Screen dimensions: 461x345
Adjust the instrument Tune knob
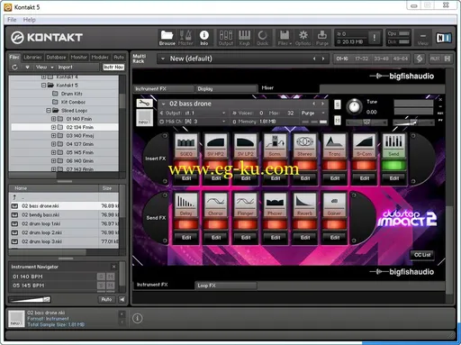[x=354, y=107]
